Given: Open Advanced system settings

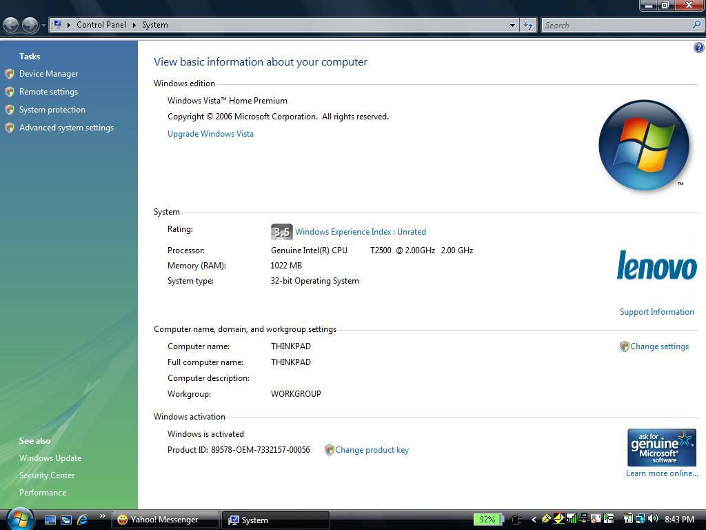Looking at the screenshot, I should point(66,128).
